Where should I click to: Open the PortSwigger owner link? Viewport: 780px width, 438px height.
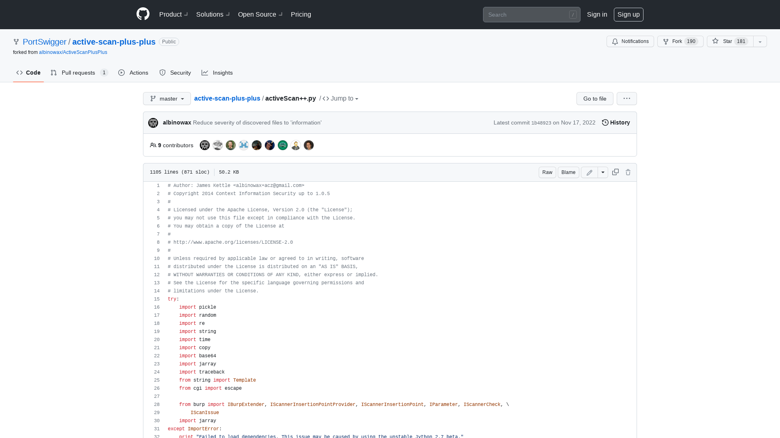pyautogui.click(x=44, y=42)
